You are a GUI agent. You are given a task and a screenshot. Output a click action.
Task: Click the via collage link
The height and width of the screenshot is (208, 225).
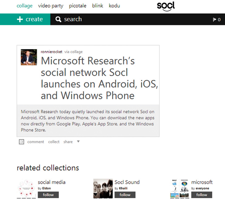pyautogui.click(x=73, y=52)
